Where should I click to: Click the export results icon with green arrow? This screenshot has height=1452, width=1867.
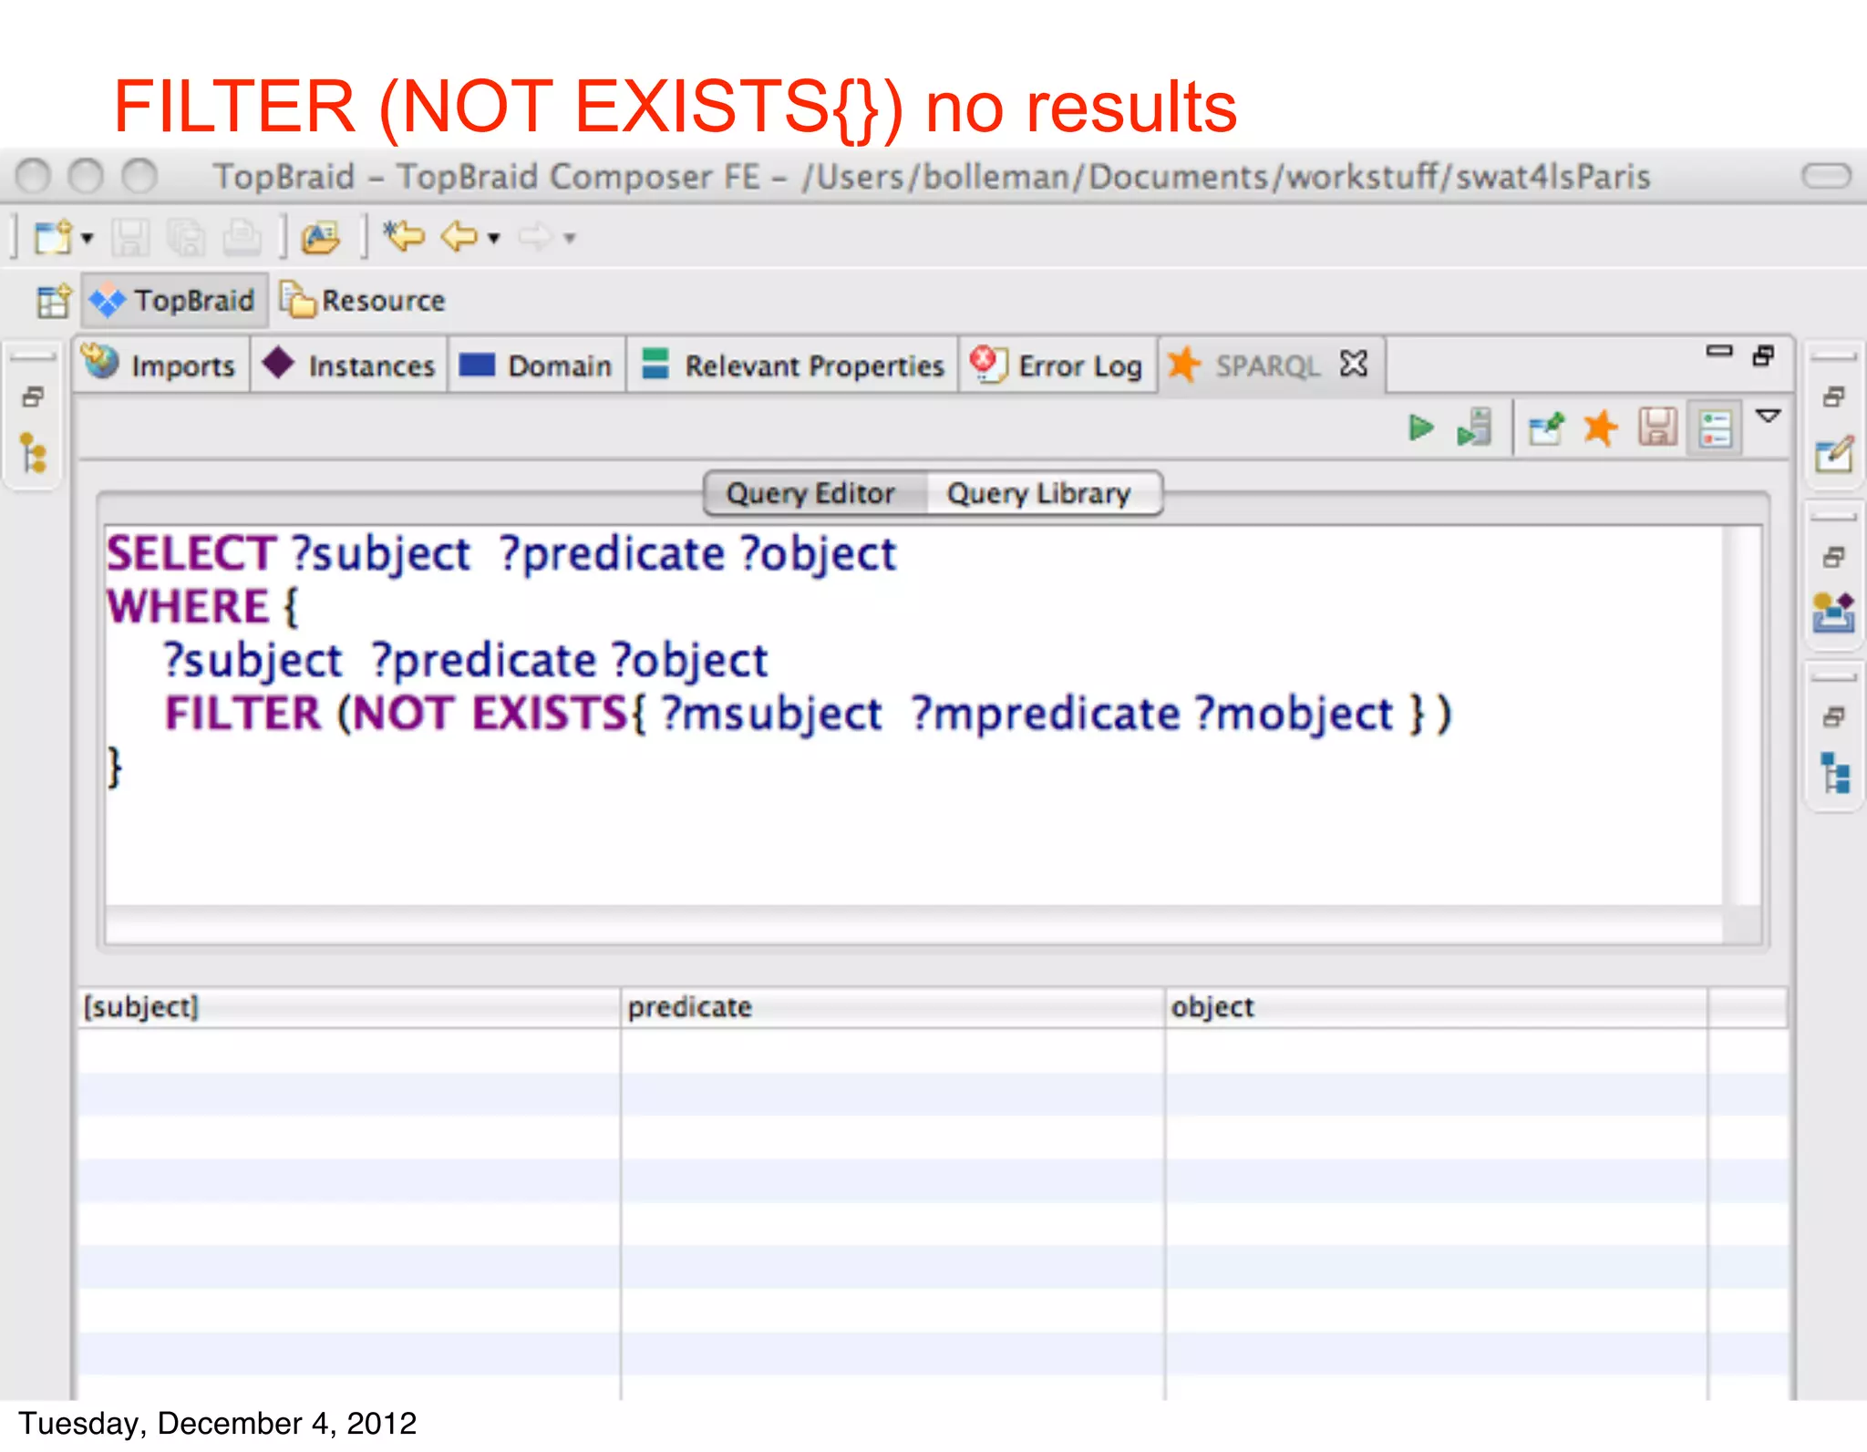pyautogui.click(x=1547, y=427)
